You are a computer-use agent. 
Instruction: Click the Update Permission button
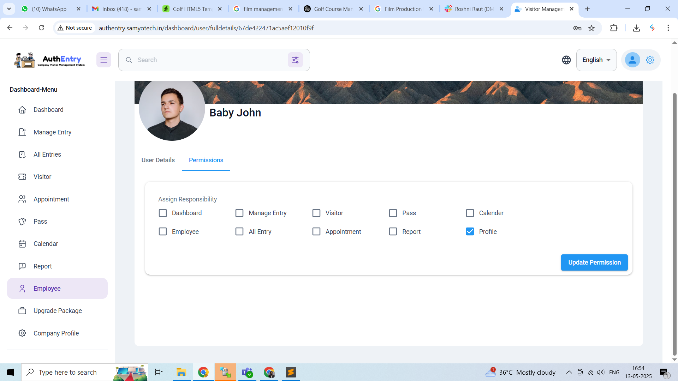tap(594, 262)
